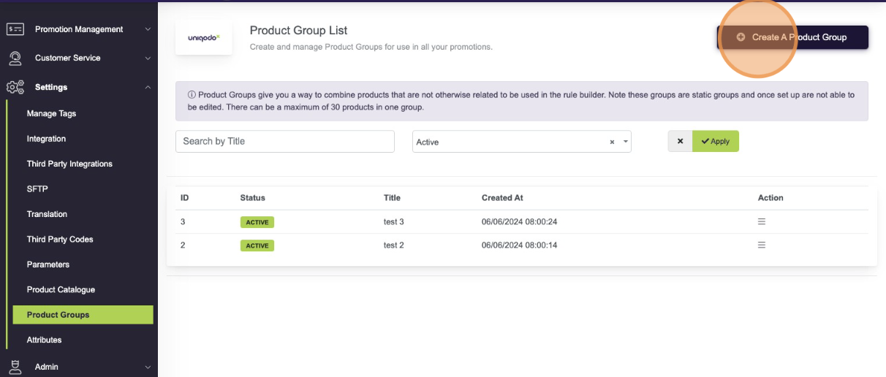Collapse the Settings menu chevron

pyautogui.click(x=148, y=87)
